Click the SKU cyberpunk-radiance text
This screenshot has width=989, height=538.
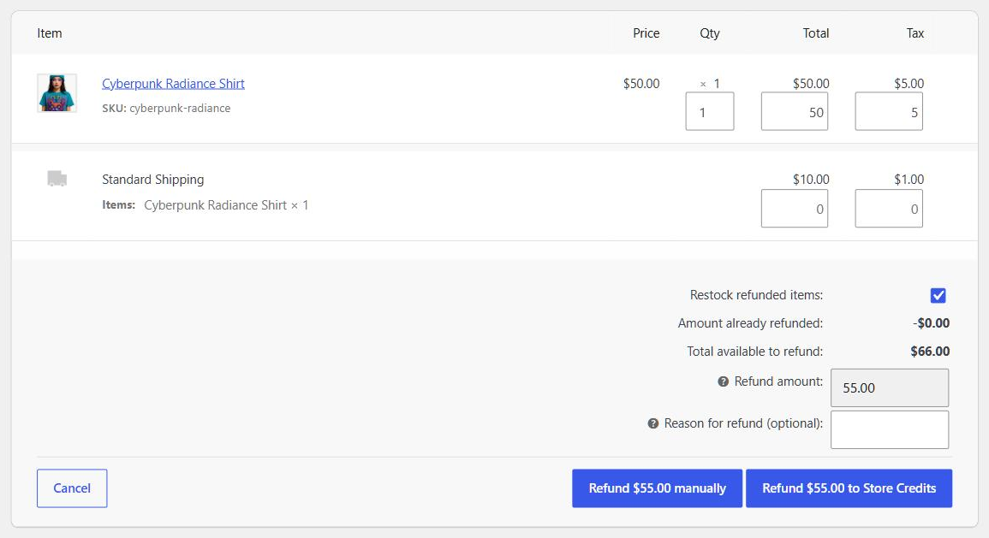coord(166,109)
